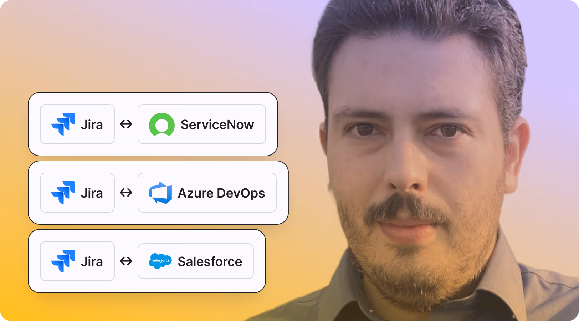Click the Jira logo in the Salesforce row
The image size is (579, 321).
tap(63, 261)
